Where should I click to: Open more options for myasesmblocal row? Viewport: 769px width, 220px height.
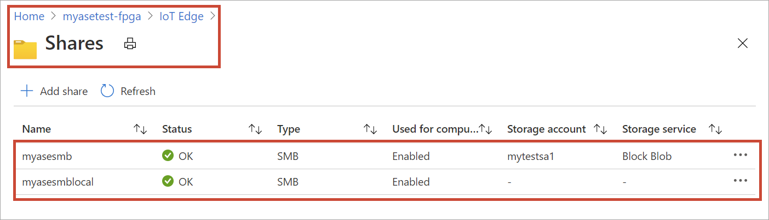(740, 181)
